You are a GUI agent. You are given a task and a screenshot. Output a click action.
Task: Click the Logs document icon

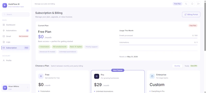click(4, 42)
